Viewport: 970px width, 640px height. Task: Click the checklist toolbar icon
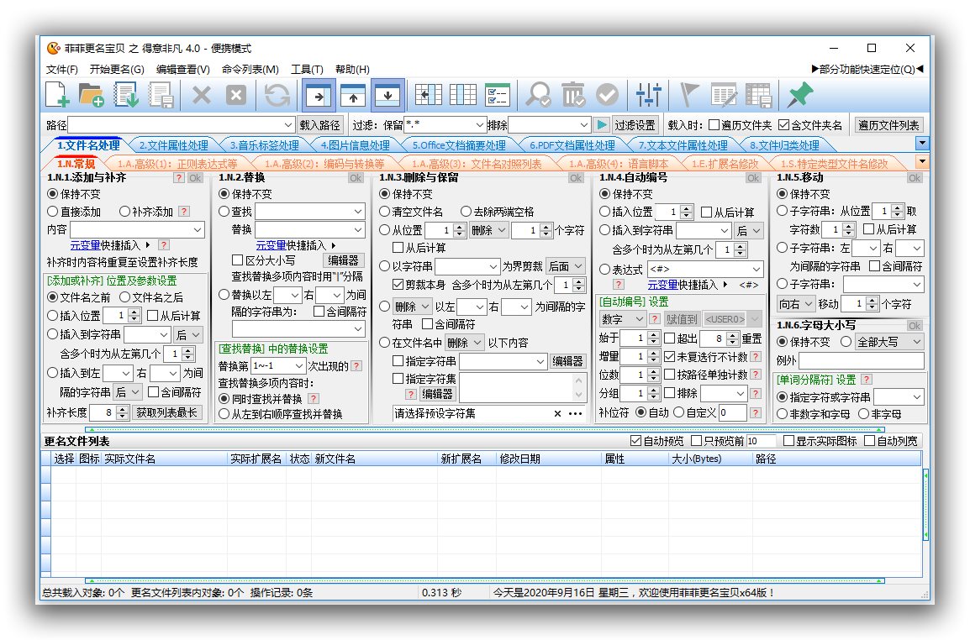(498, 95)
